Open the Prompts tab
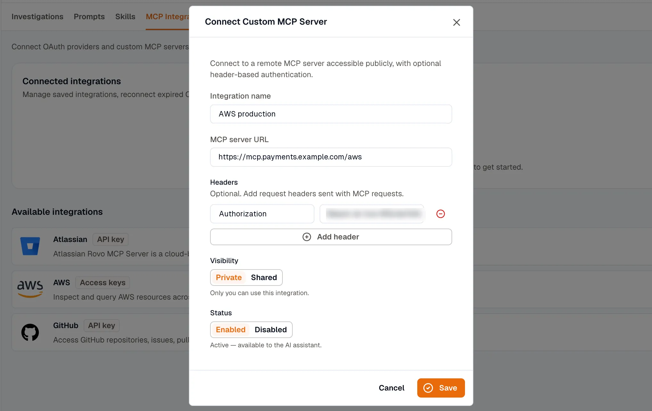 [x=89, y=17]
